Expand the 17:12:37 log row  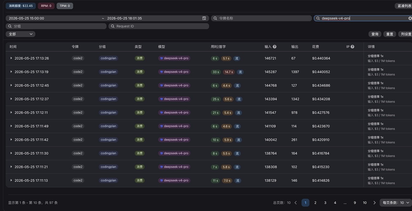click(11, 99)
